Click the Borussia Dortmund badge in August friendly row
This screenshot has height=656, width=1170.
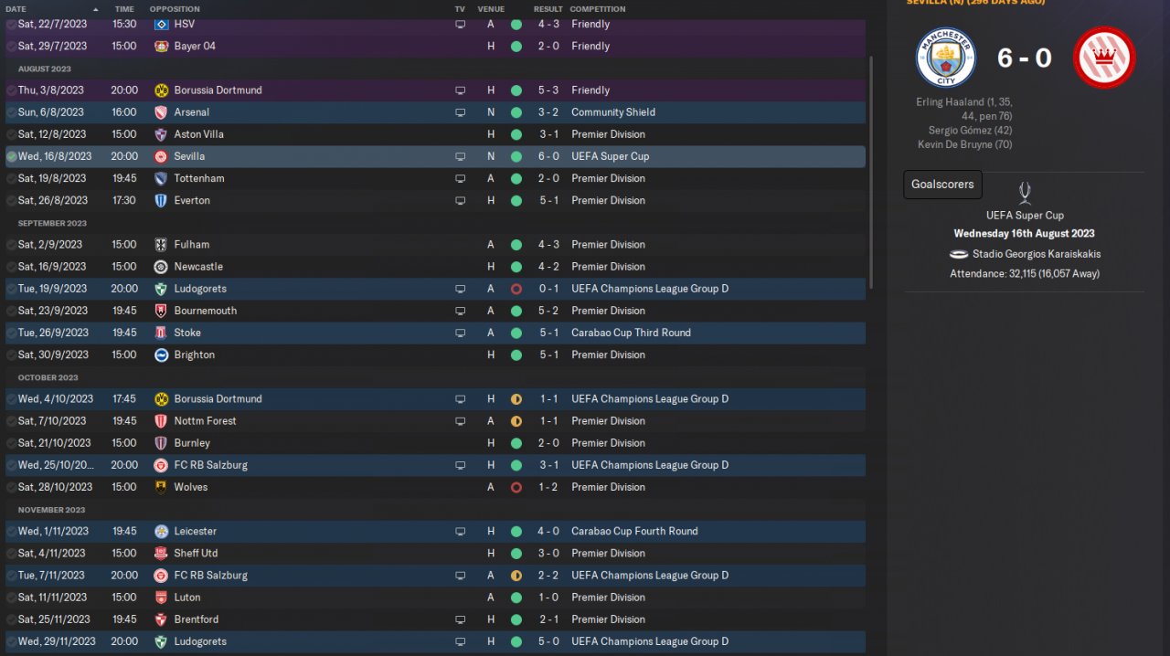[x=161, y=90]
